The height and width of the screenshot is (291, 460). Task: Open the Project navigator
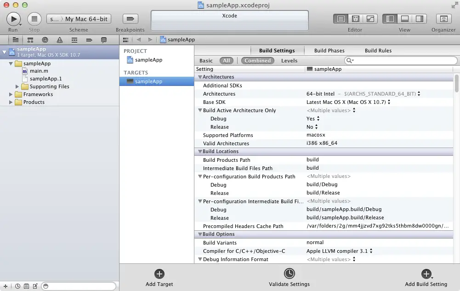point(17,40)
